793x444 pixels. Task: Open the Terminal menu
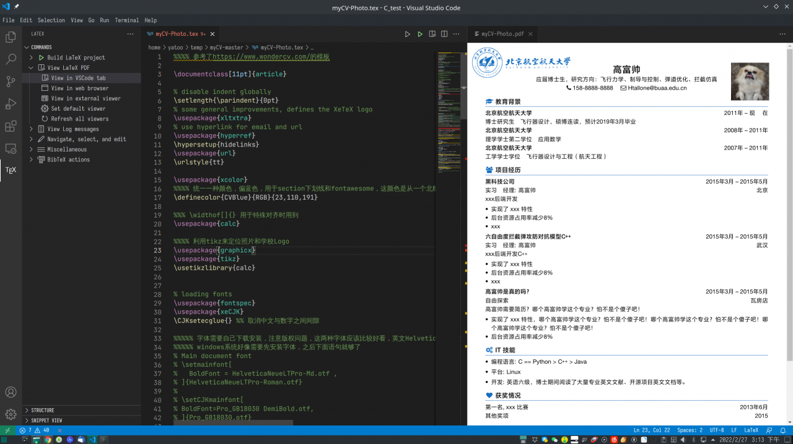[126, 20]
